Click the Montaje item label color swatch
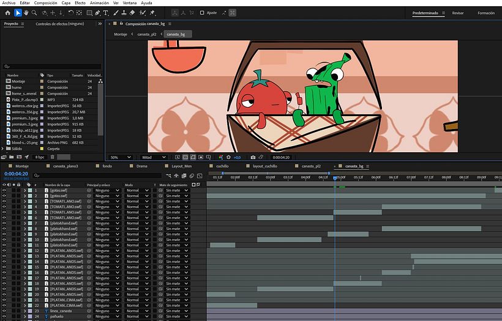502x321 pixels. tap(42, 81)
